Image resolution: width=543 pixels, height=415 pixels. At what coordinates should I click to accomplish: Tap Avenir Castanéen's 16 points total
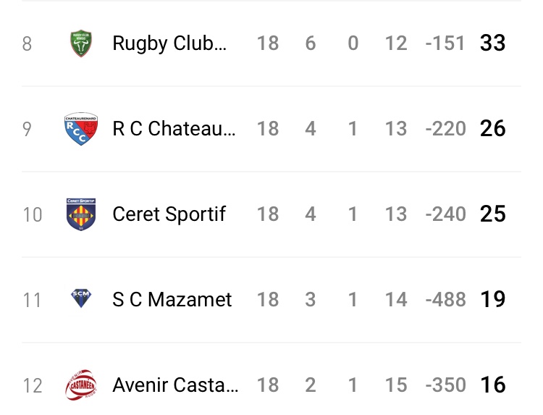[492, 385]
